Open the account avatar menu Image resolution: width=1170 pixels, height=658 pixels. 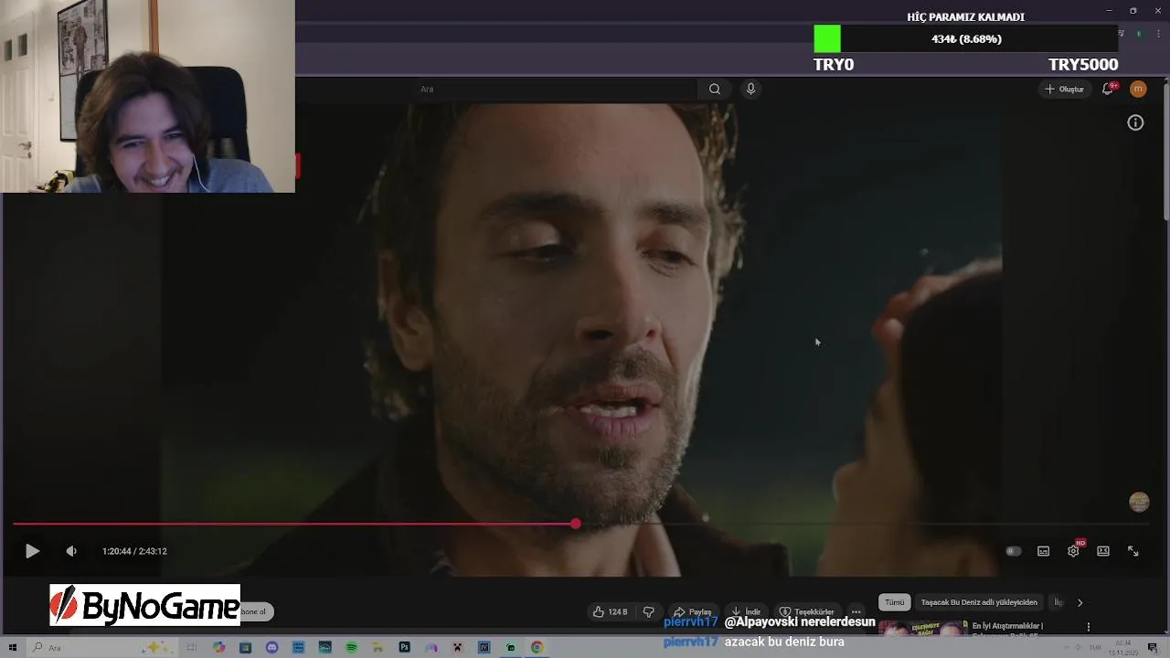pyautogui.click(x=1138, y=89)
